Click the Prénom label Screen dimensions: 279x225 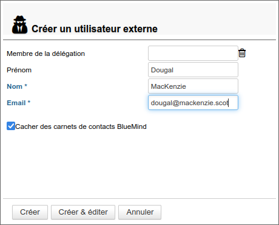[19, 70]
